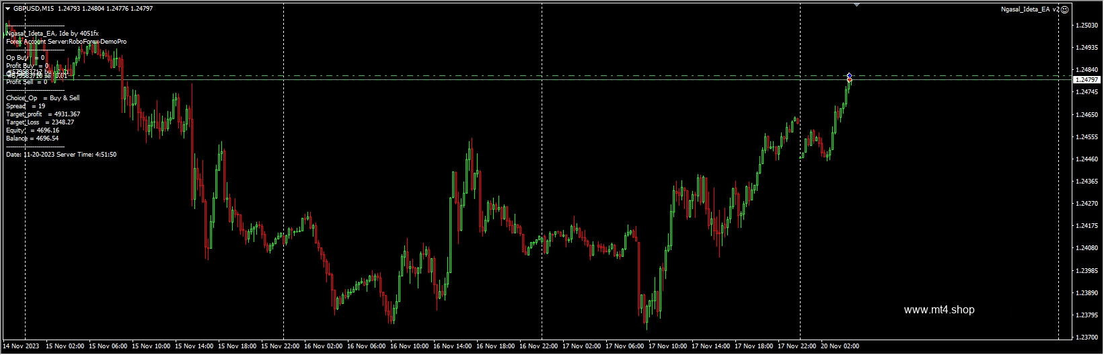Screen dimensions: 1104x355
Task: Click the 17 Nov 06:00 time axis label
Action: (626, 346)
